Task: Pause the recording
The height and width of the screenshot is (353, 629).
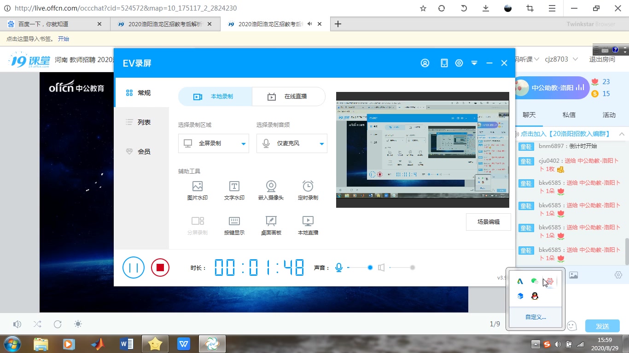Action: click(134, 268)
